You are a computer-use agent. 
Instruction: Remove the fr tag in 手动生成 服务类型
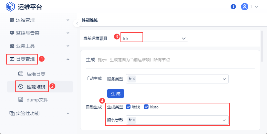(x=134, y=79)
